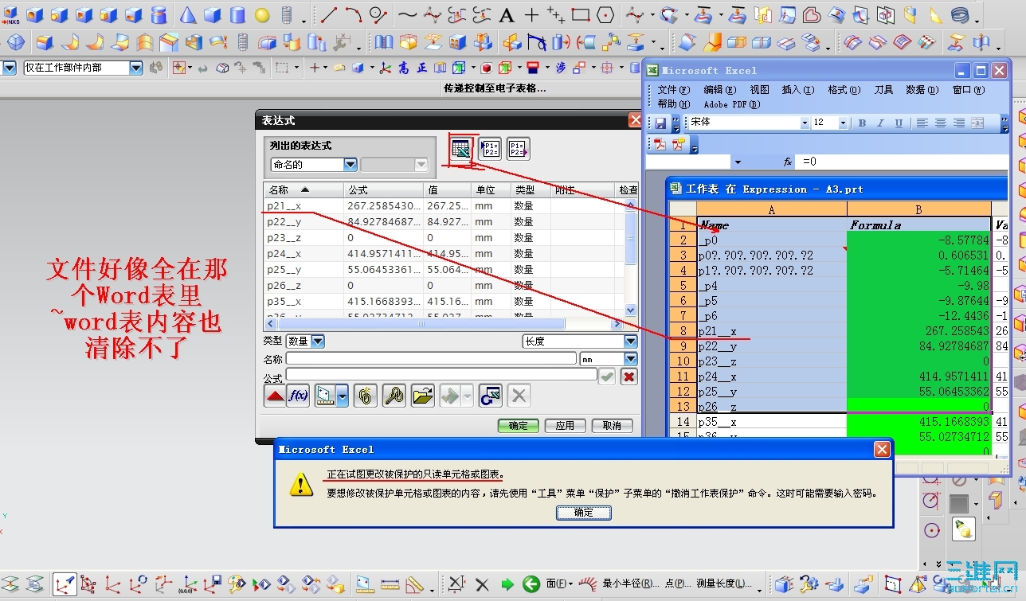1026x601 pixels.
Task: Click the import expressions from file icon
Action: point(490,148)
